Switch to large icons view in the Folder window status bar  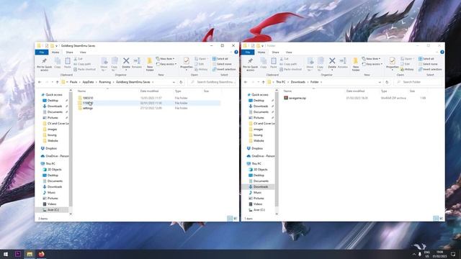441,219
